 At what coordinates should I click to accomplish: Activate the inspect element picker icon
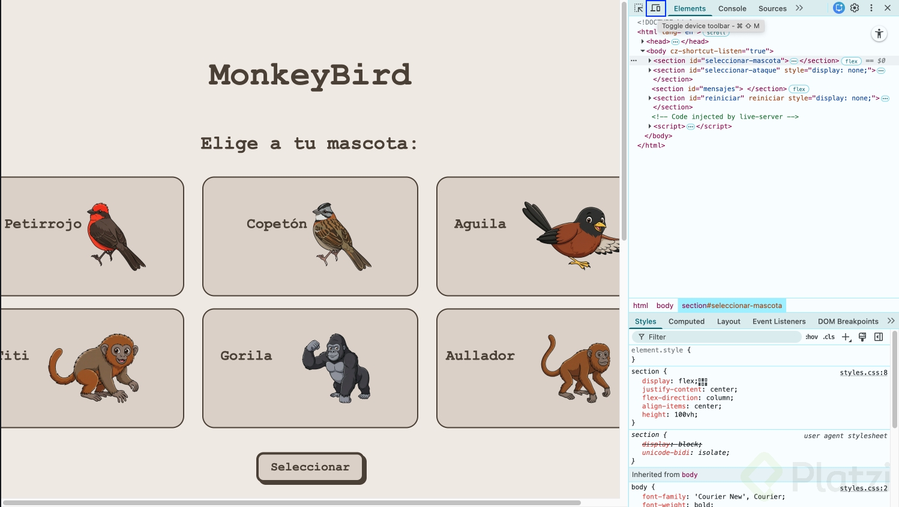(x=639, y=8)
